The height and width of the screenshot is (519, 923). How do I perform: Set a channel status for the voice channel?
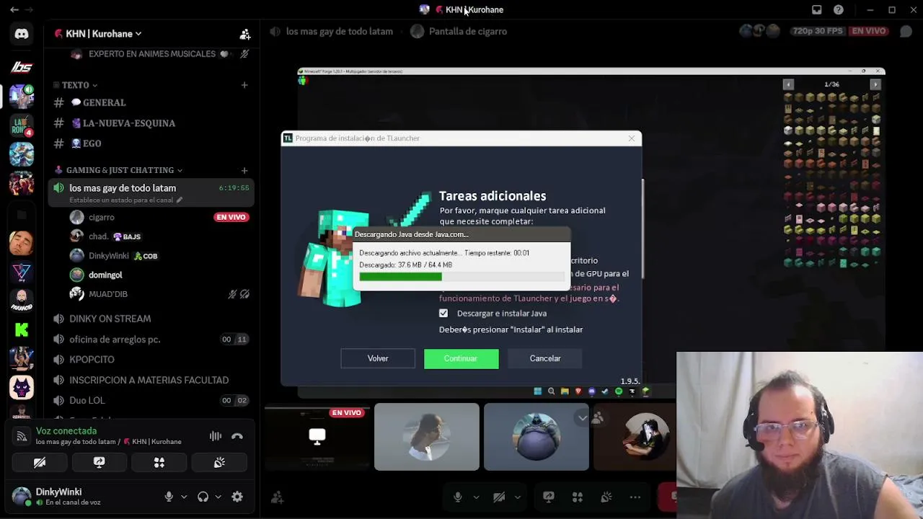point(126,200)
